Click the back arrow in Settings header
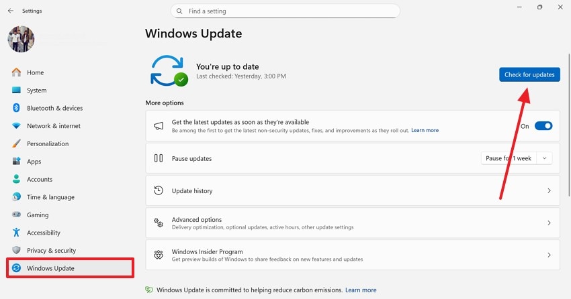 10,11
